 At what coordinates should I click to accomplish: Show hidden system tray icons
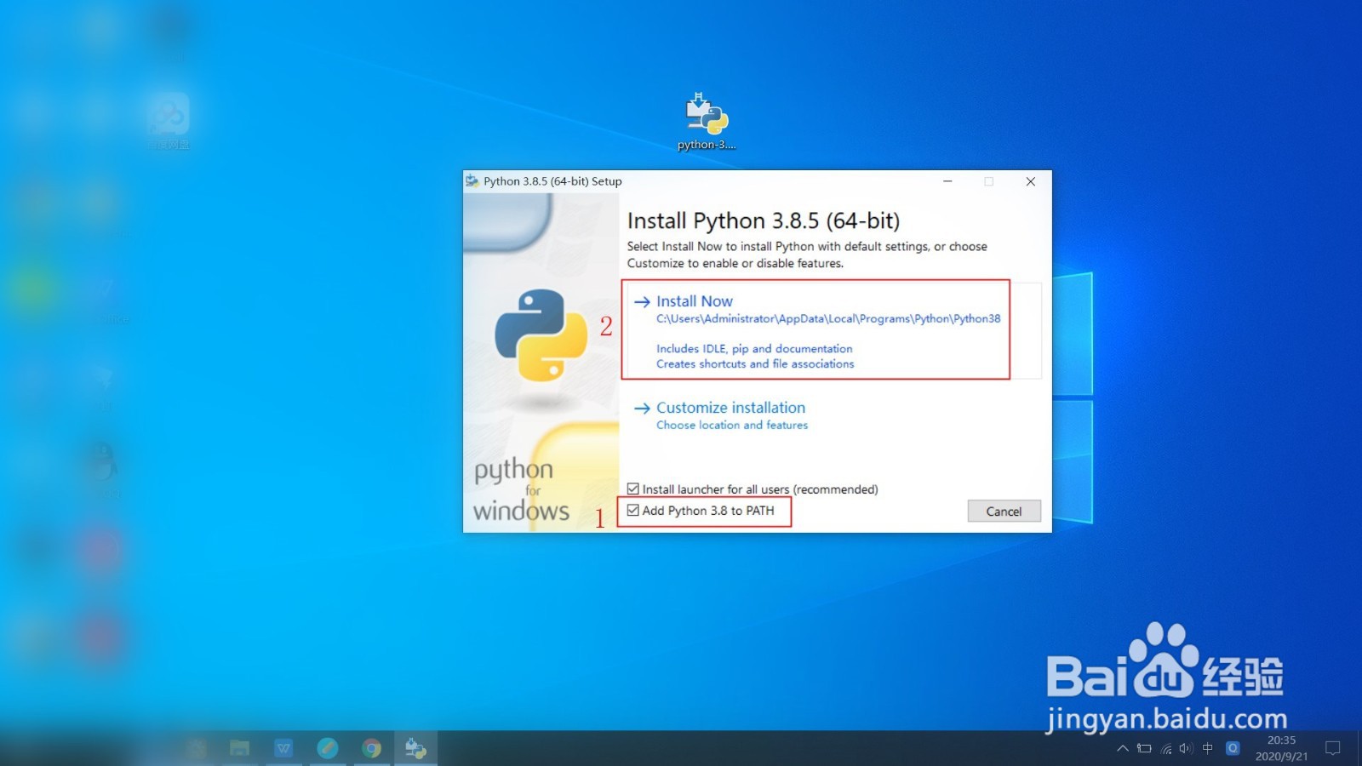1123,749
